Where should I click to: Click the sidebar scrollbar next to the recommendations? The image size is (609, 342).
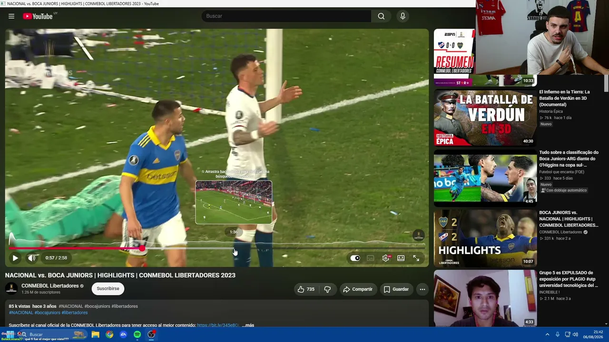(x=606, y=84)
